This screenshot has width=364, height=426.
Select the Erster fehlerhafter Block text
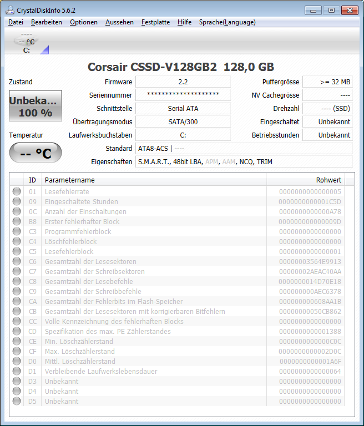click(x=82, y=222)
